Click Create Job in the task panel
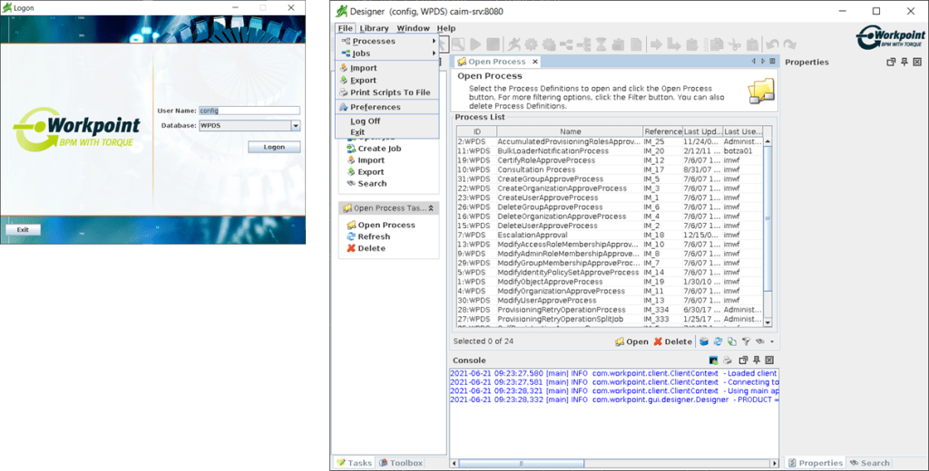Screen dimensions: 929x471 tap(378, 149)
